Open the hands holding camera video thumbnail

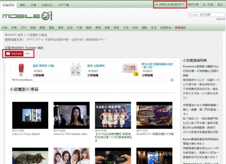click(113, 156)
